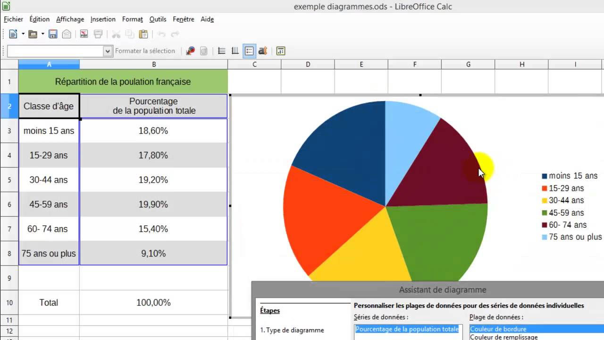Click the Redo arrow icon
Viewport: 604px width, 340px height.
(175, 34)
